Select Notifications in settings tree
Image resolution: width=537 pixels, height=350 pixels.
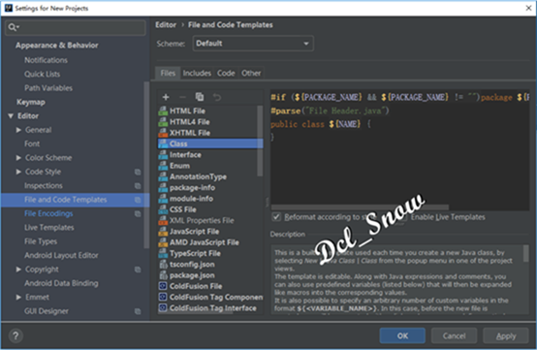(x=46, y=60)
